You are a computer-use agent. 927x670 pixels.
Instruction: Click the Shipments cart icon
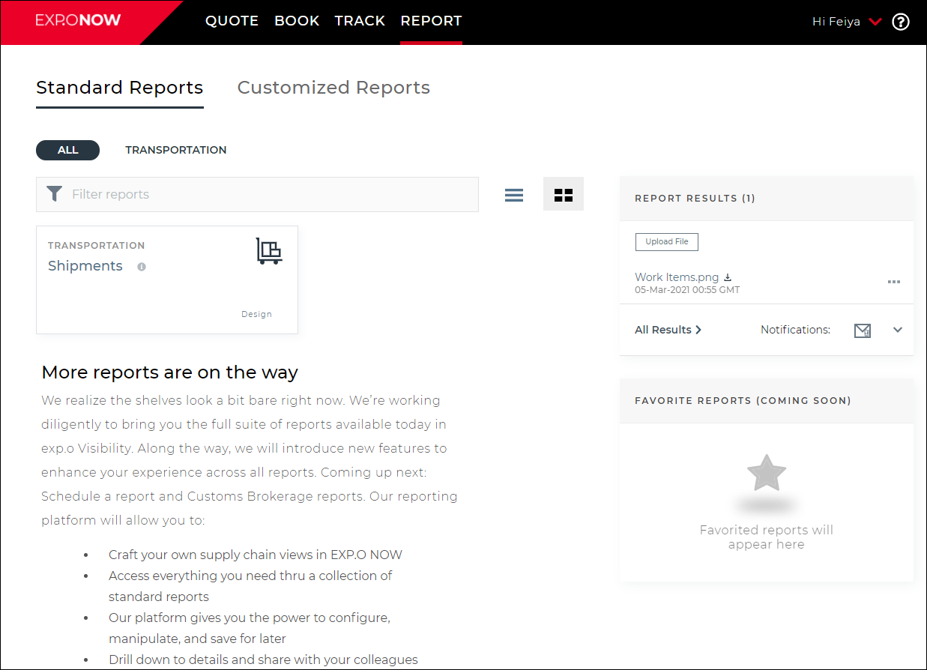pos(269,251)
